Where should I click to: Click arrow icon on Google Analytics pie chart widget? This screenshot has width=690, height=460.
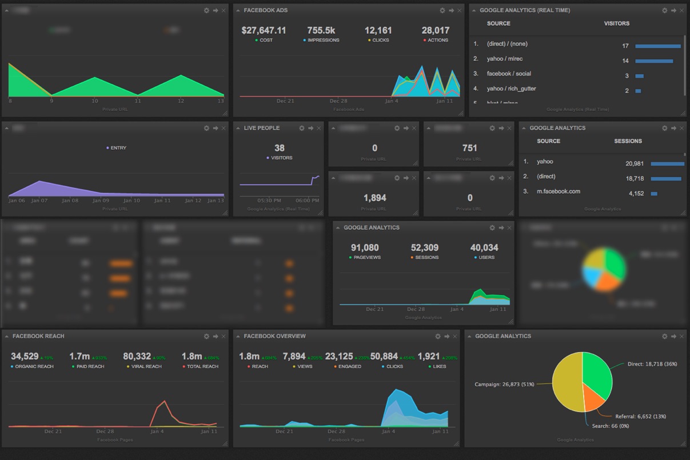click(673, 336)
